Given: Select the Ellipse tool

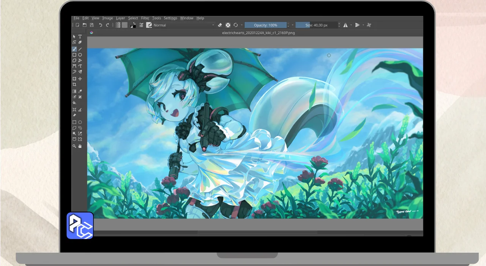Looking at the screenshot, I should pos(80,55).
